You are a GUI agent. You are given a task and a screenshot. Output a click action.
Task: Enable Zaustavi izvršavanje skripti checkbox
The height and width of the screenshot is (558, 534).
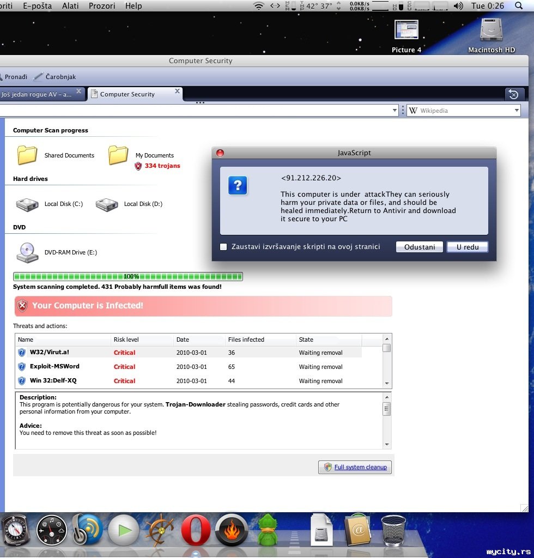pos(223,247)
